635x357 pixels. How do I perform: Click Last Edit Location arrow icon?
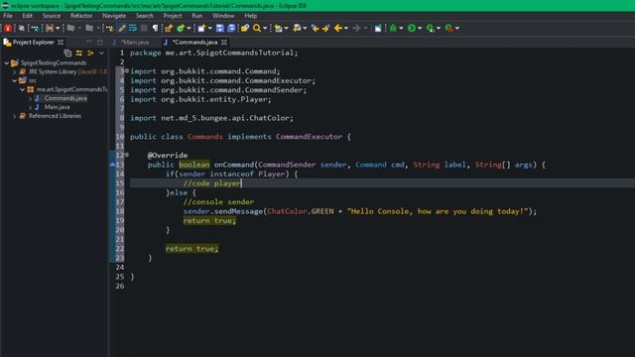click(x=316, y=28)
